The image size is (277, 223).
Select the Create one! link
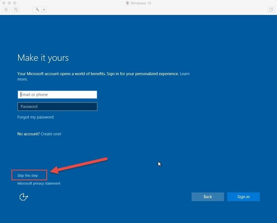click(x=51, y=134)
